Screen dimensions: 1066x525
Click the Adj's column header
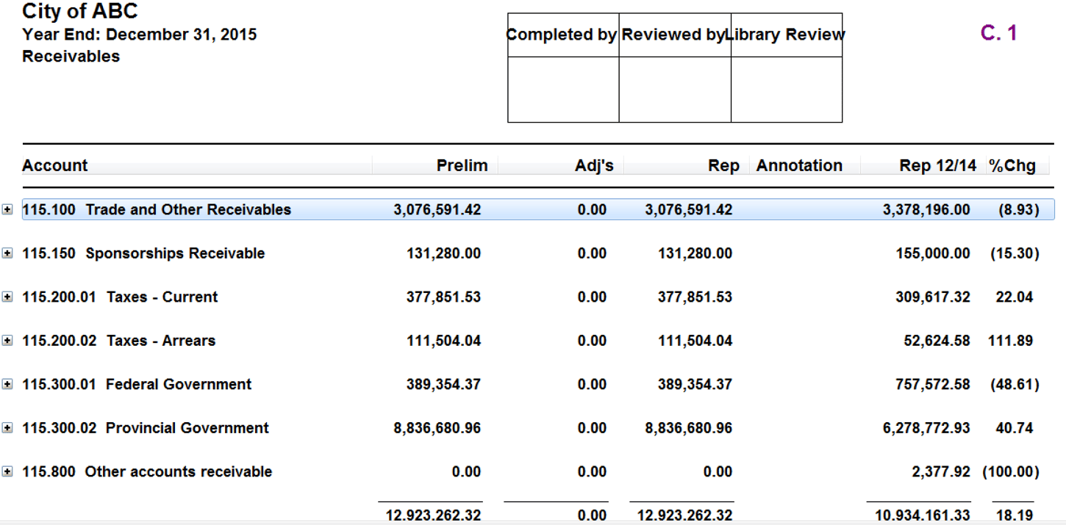tap(595, 165)
